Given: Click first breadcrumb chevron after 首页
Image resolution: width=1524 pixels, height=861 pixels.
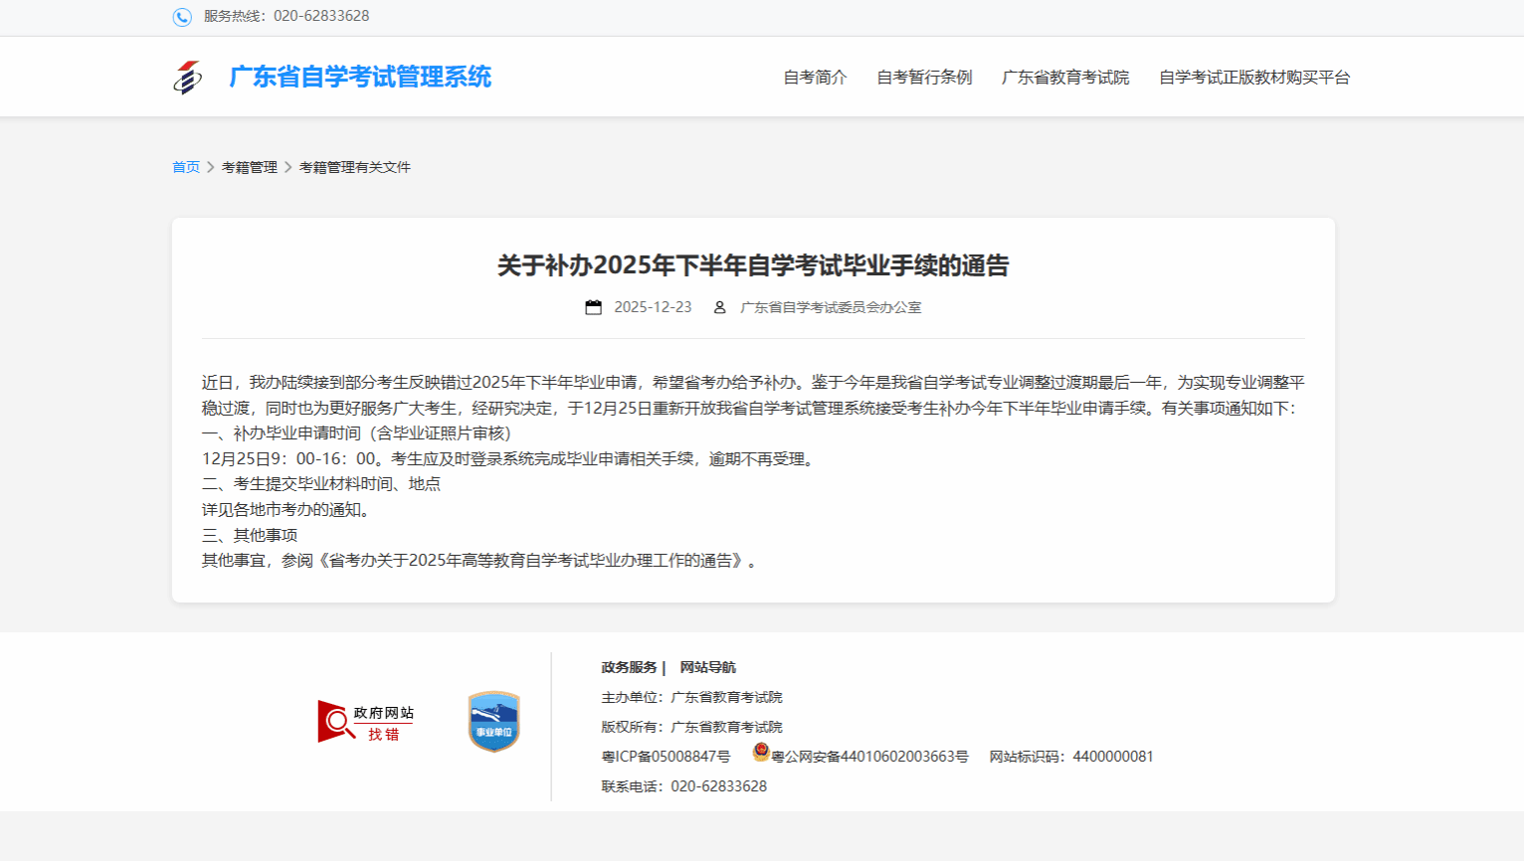Looking at the screenshot, I should [x=211, y=167].
